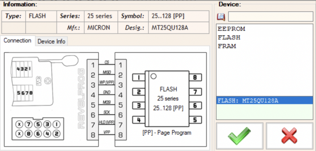Screen dimensions: 316x151
Task: Click the device search magnifier icon
Action: (x=221, y=17)
